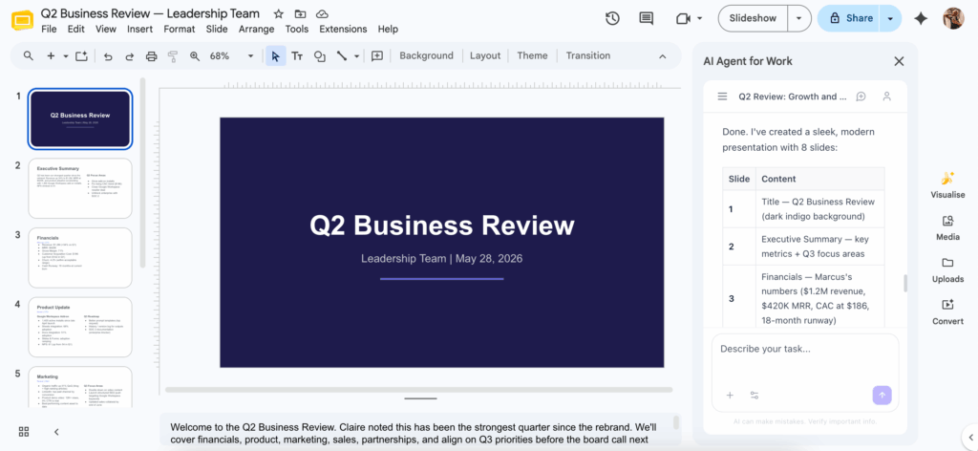Collapse the slide filmstrip panel
This screenshot has width=978, height=451.
(56, 432)
